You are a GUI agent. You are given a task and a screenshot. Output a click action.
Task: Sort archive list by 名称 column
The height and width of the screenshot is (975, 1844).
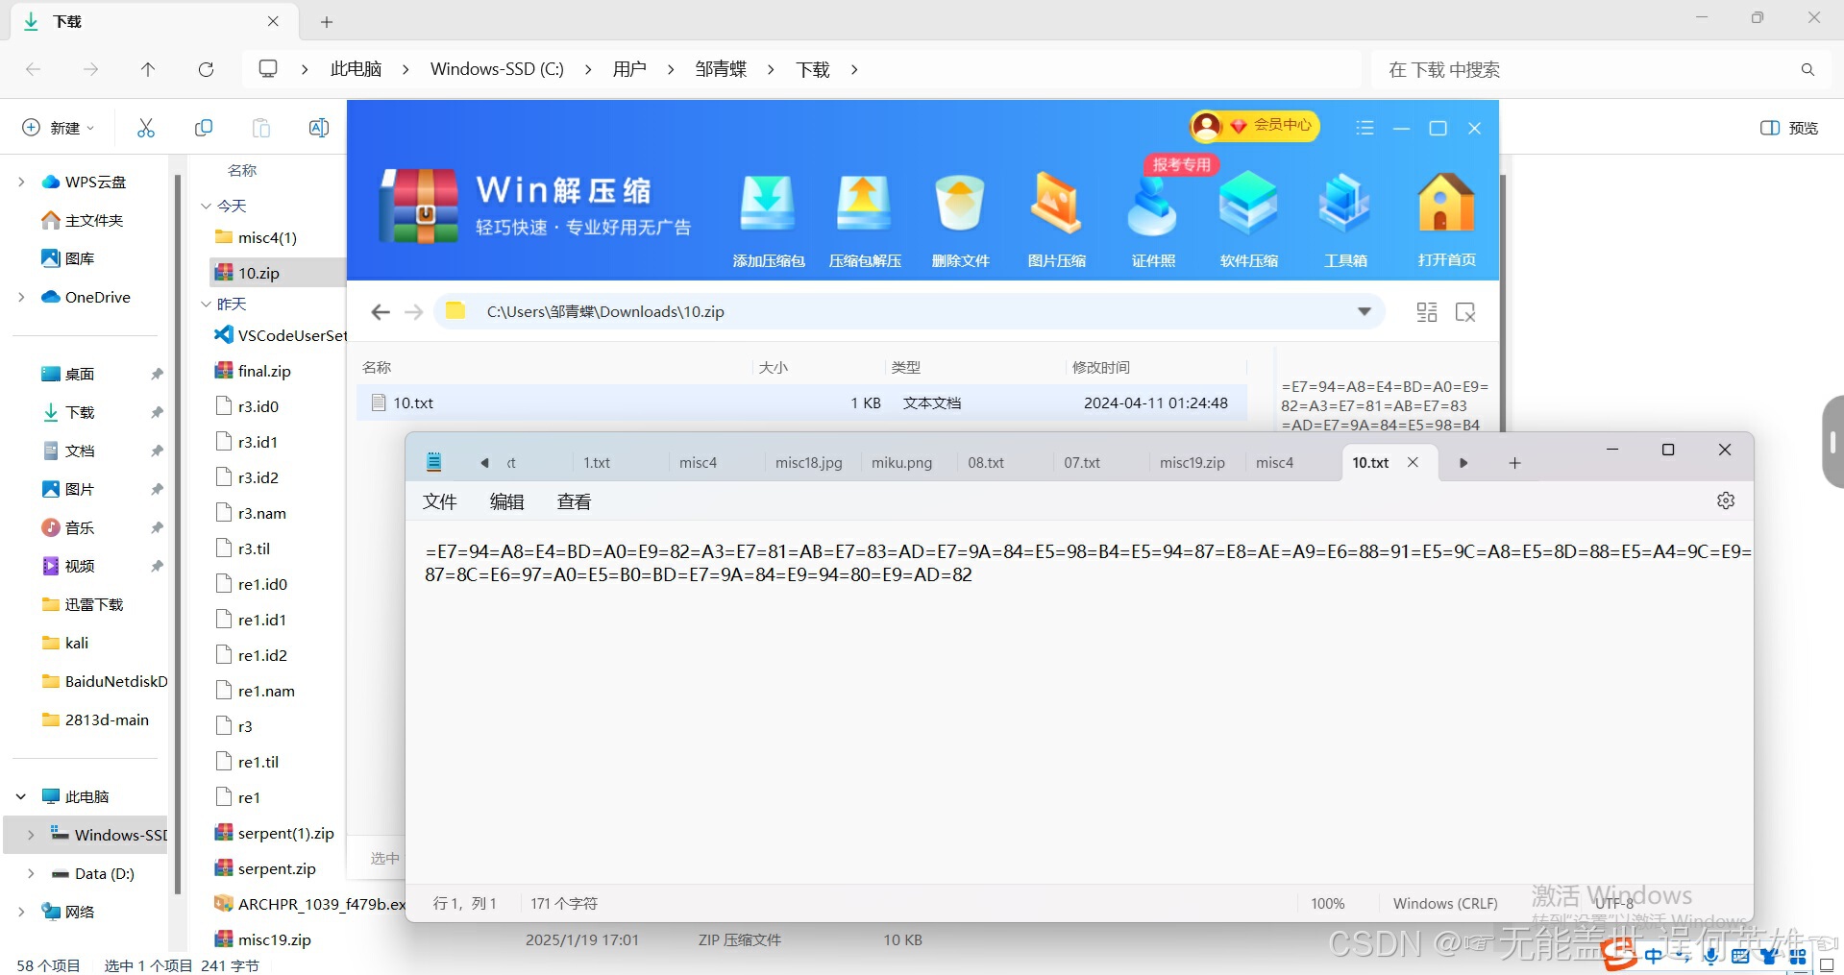point(377,367)
